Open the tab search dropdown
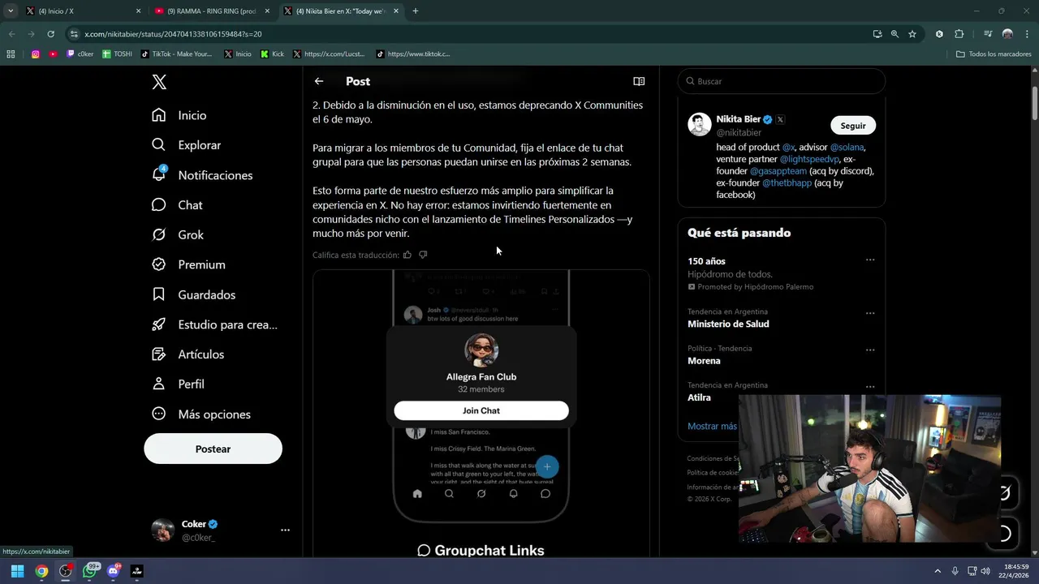Screen dimensions: 1039x584 pos(11,11)
